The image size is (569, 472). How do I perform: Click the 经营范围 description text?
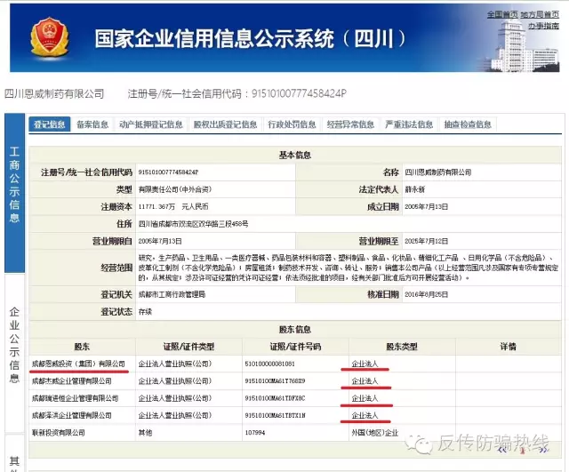pyautogui.click(x=348, y=268)
